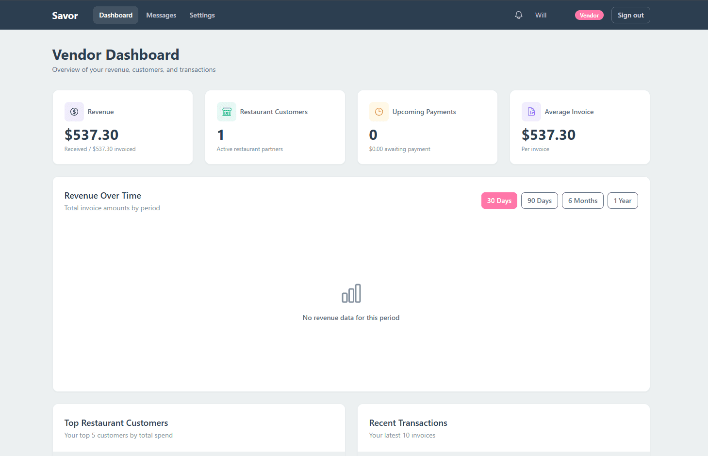708x456 pixels.
Task: Open the Will user menu
Action: [541, 15]
